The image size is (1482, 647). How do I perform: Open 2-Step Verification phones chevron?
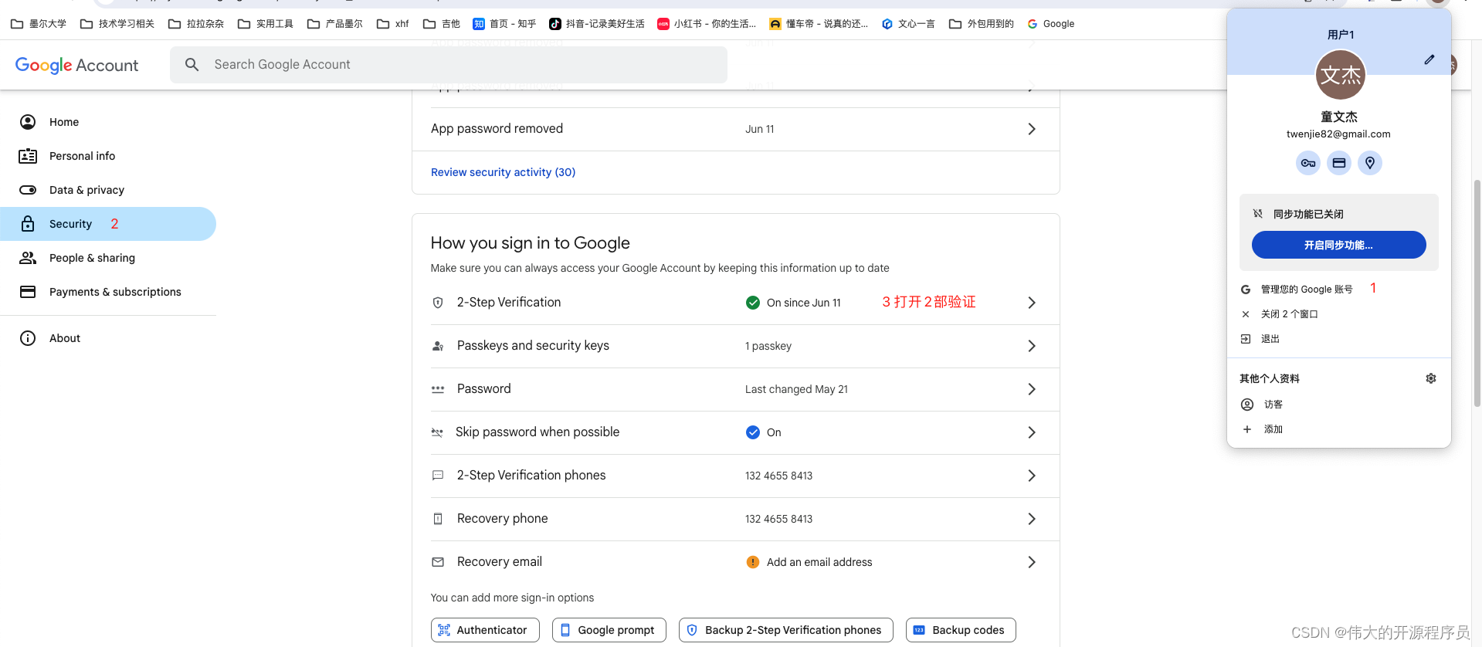tap(1032, 476)
